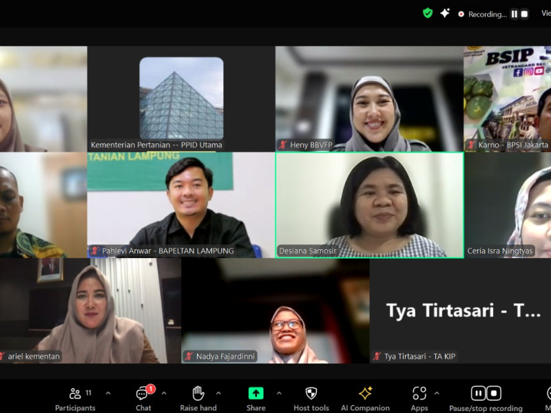Image resolution: width=551 pixels, height=413 pixels.
Task: Click the Raise hand icon
Action: 198,398
